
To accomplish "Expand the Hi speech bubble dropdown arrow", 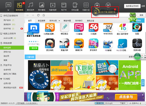I will [x=8, y=10].
